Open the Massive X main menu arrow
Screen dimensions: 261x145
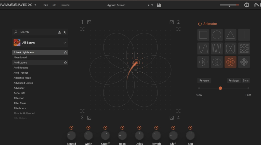tap(35, 5)
